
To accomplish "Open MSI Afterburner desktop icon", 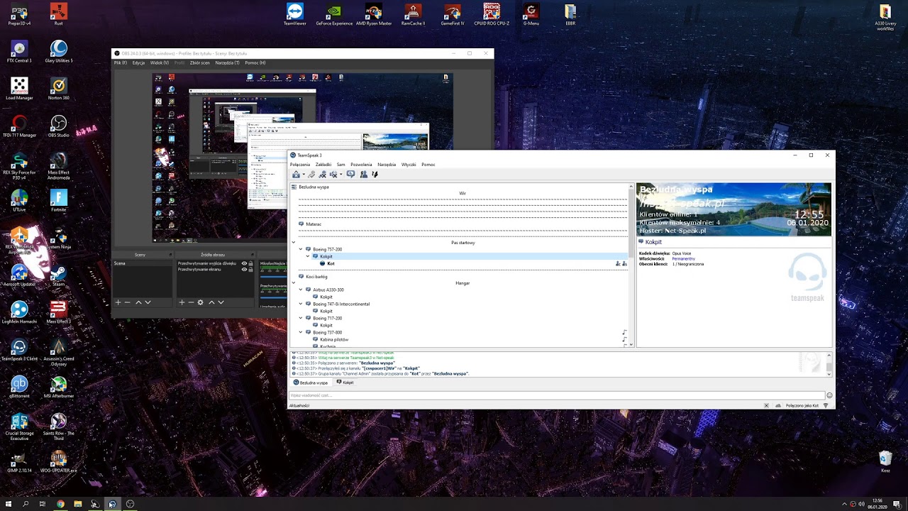I will (58, 387).
